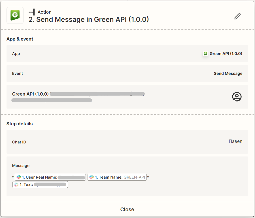Click the App & event section header
This screenshot has height=218, width=255.
tap(20, 39)
